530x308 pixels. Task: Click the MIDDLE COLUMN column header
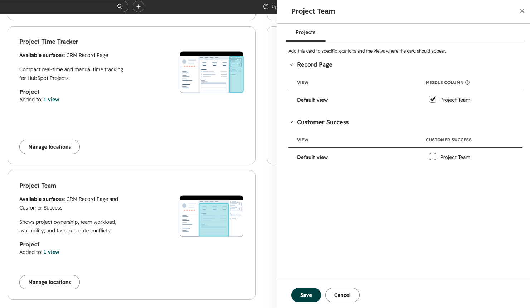point(444,82)
